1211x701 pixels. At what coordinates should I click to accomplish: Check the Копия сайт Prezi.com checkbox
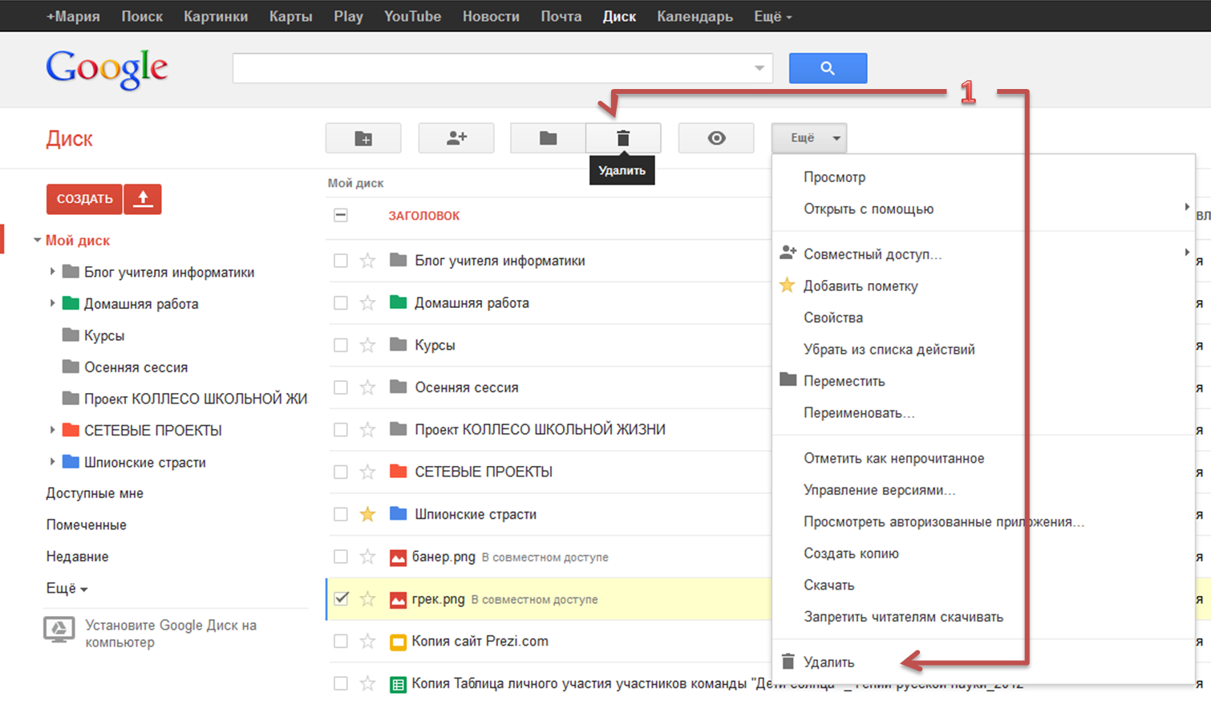pos(341,641)
